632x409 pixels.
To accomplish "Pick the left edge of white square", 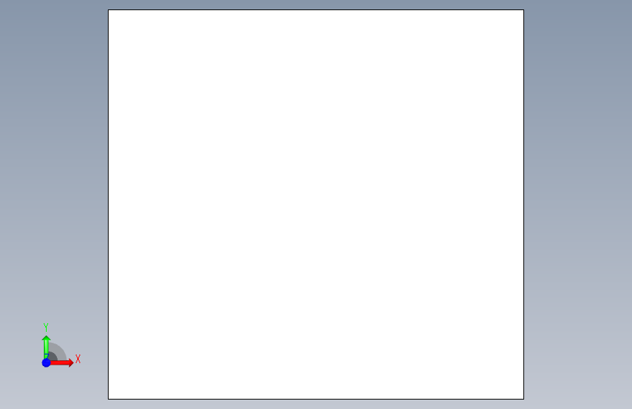I will click(109, 204).
